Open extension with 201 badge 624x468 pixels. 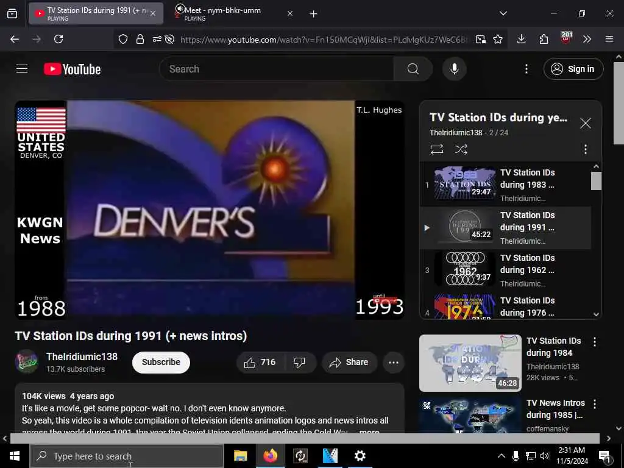(x=565, y=38)
